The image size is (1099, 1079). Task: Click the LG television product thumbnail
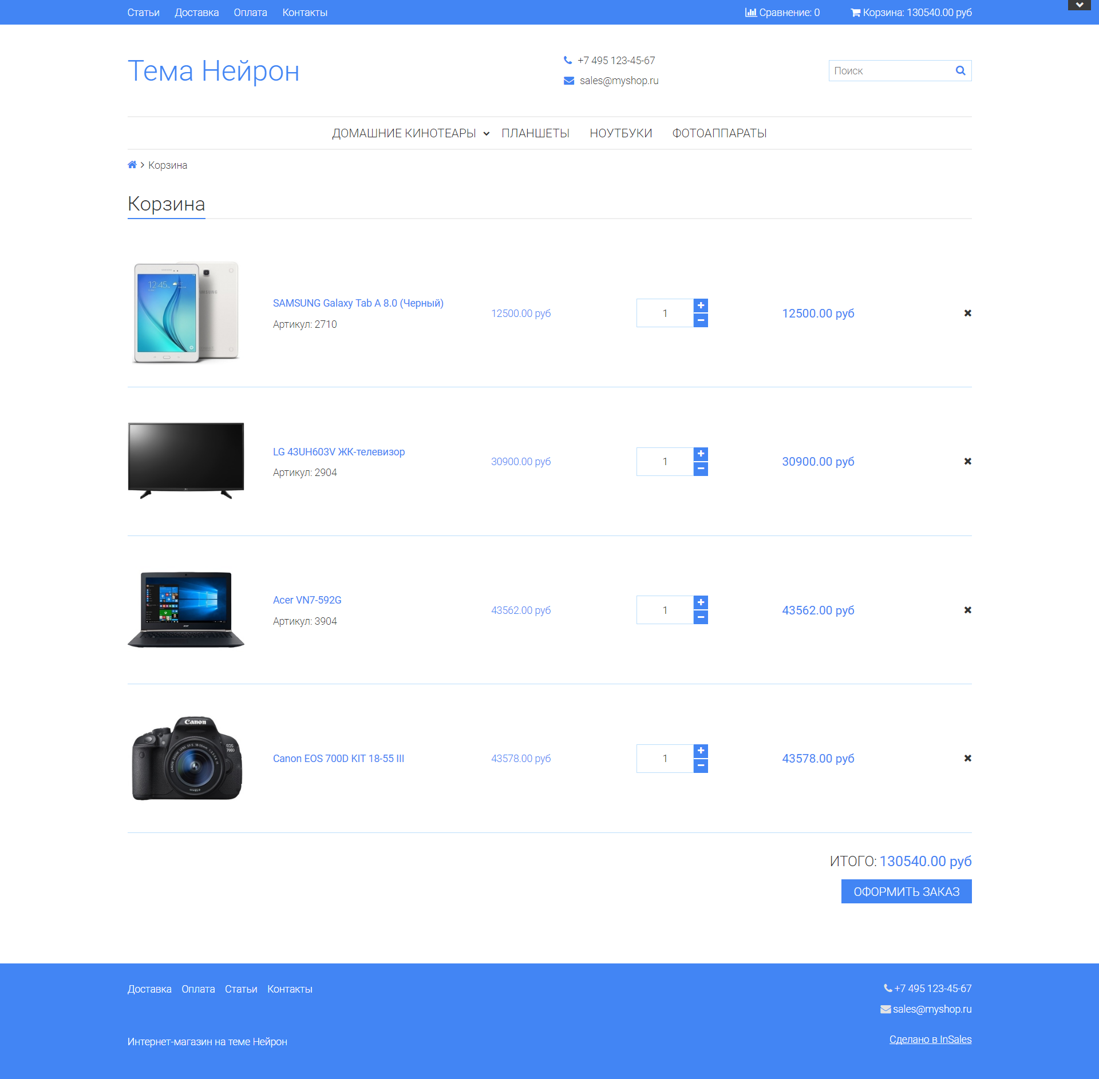tap(186, 461)
